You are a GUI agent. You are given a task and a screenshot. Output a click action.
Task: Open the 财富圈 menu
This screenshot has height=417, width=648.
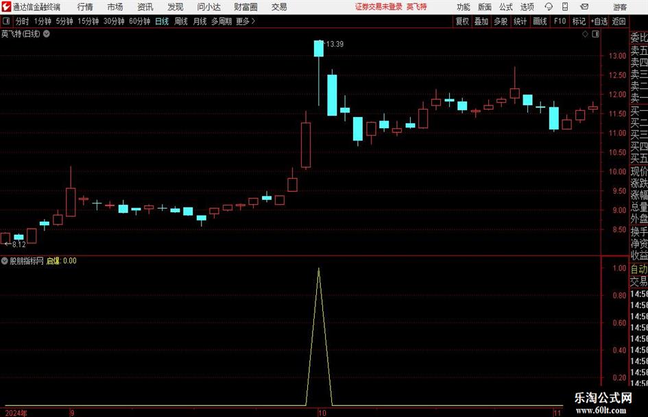[x=245, y=7]
